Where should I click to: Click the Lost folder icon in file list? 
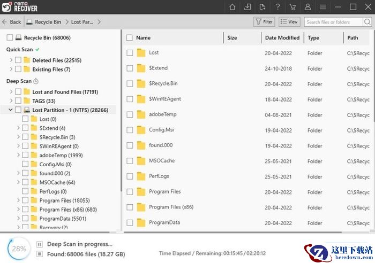tap(141, 53)
